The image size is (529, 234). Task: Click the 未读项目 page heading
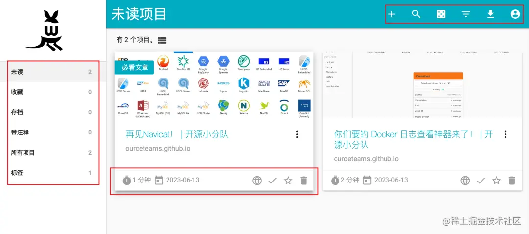139,15
